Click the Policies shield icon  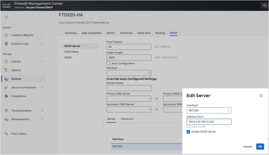pyautogui.click(x=6, y=62)
